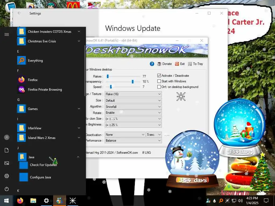Screen dimensions: 275x206
Task: Click the ...... button beside 5 sec.
Action: [167, 135]
